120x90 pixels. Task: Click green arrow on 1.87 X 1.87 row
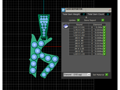[x=104, y=33]
